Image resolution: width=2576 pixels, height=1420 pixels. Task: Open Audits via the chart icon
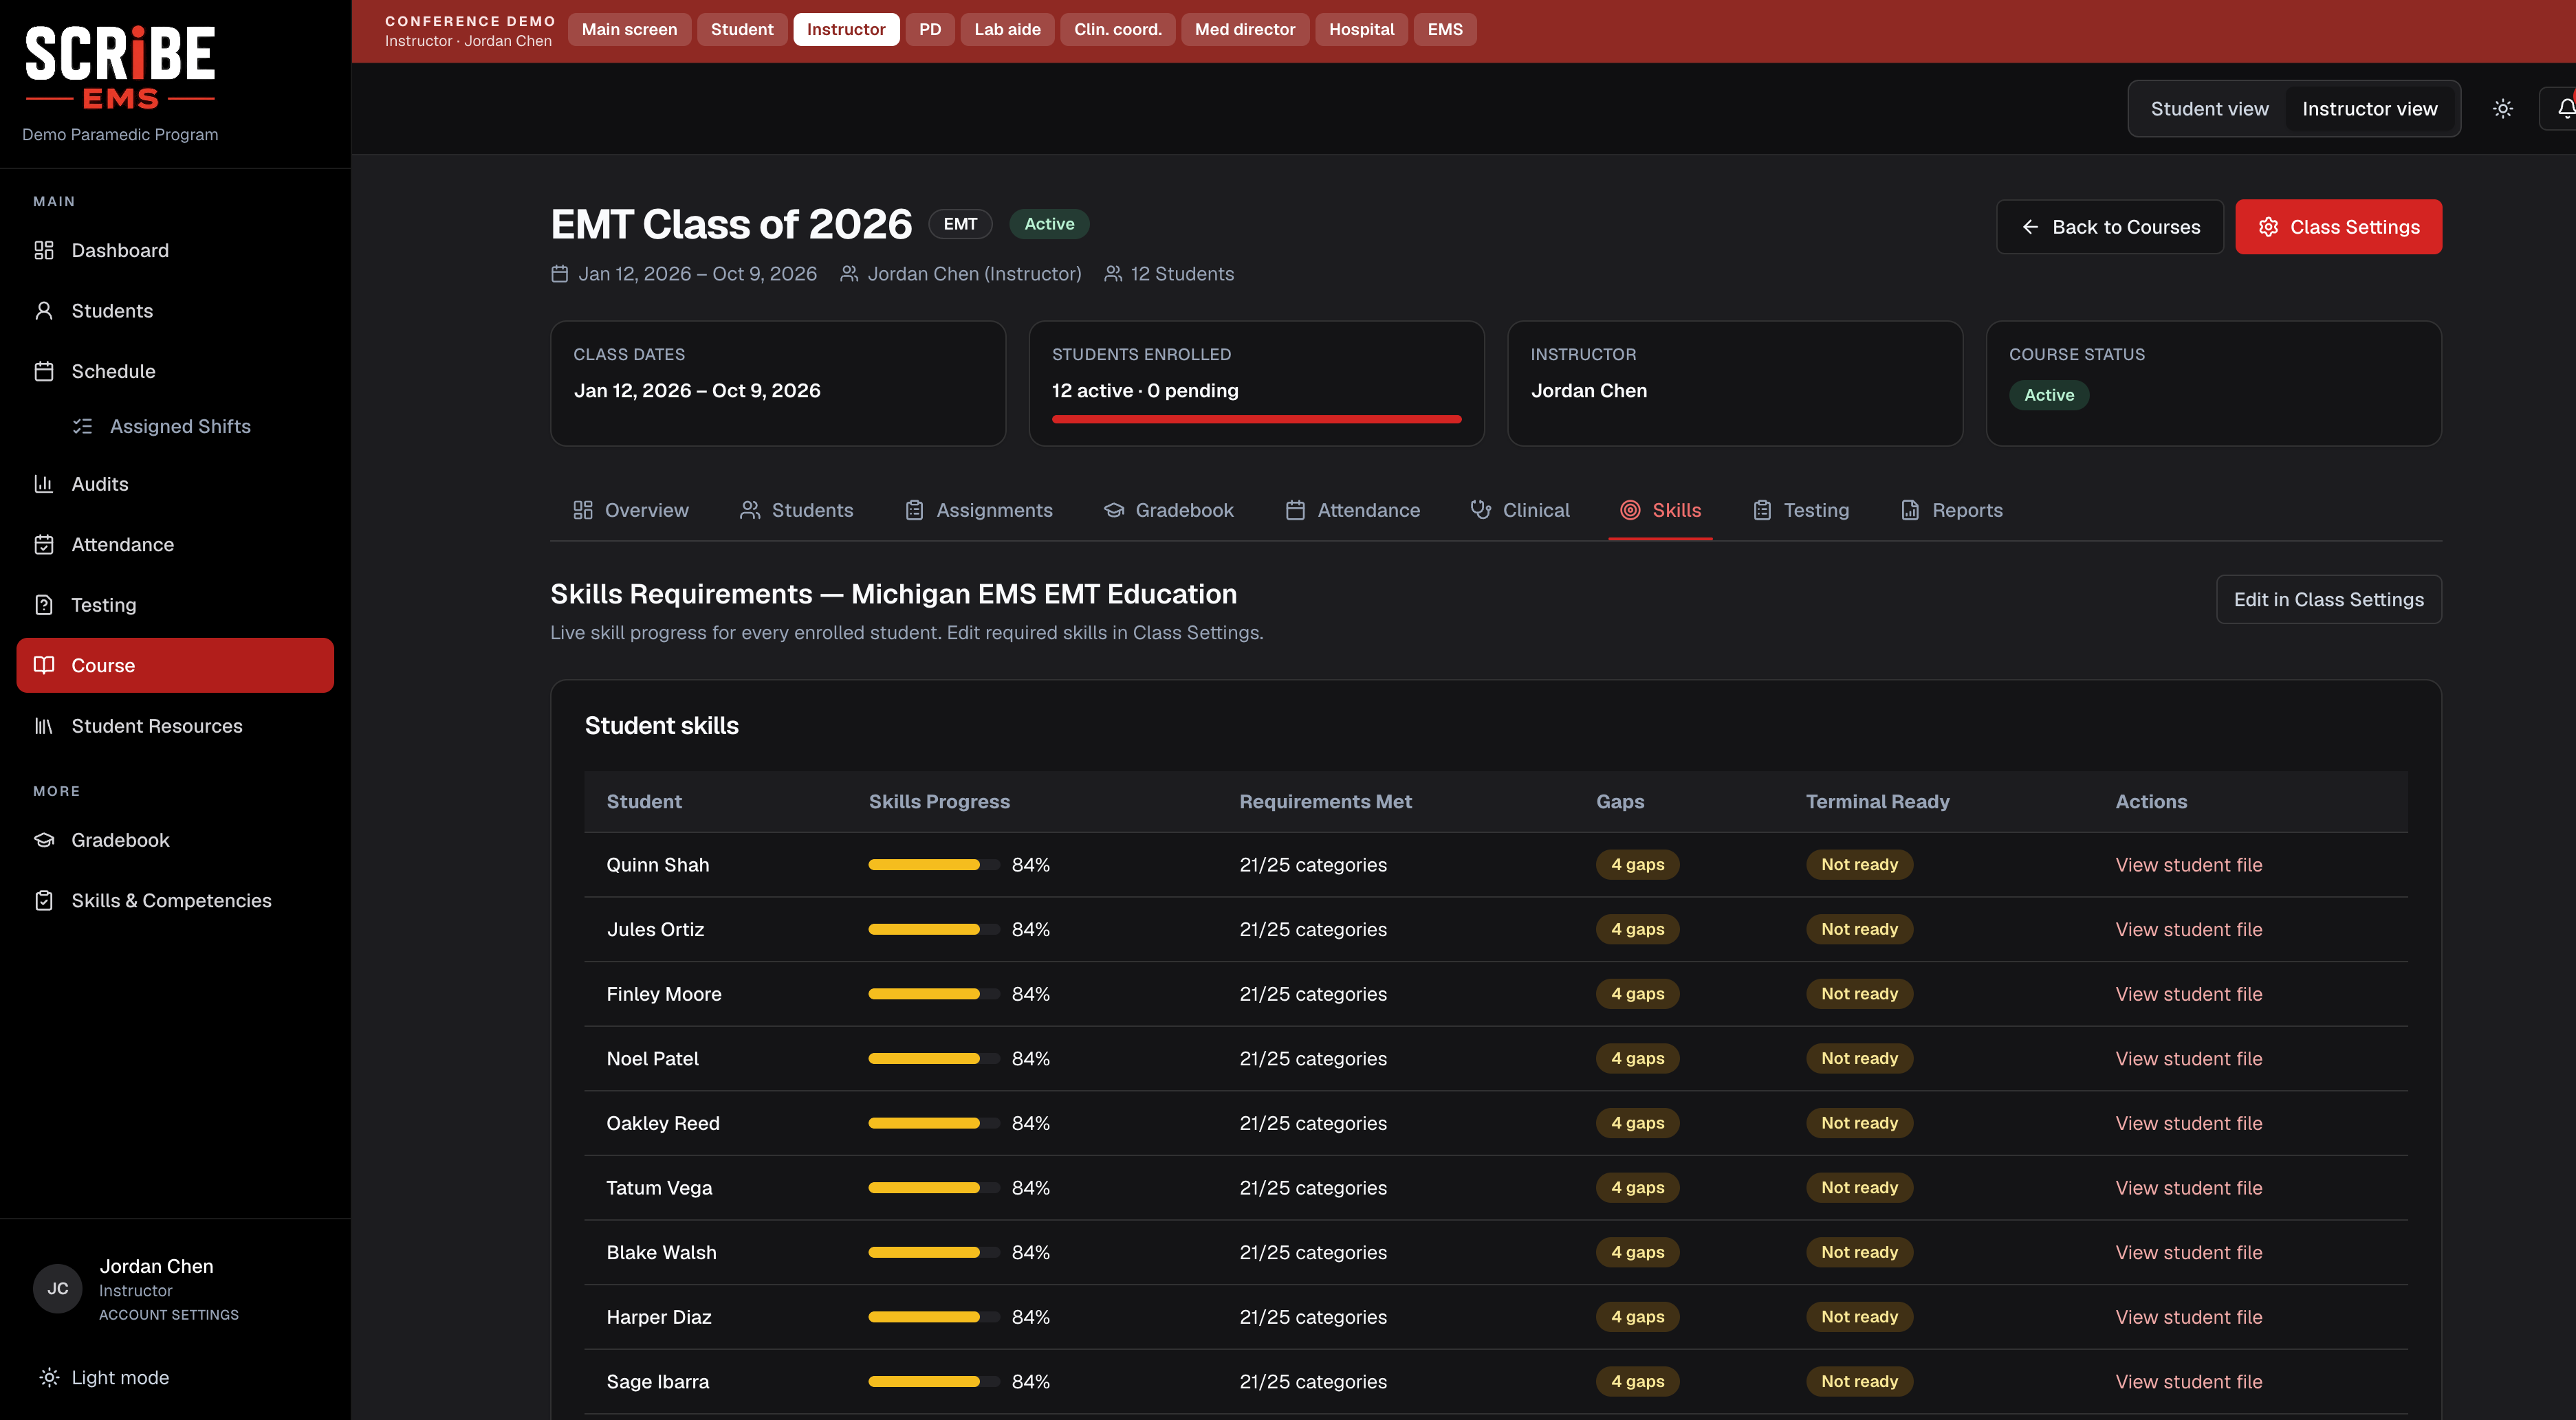[x=44, y=484]
